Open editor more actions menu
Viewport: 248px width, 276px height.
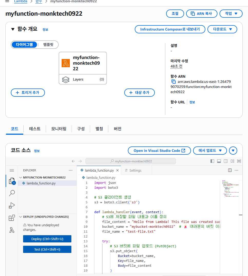pos(236,170)
